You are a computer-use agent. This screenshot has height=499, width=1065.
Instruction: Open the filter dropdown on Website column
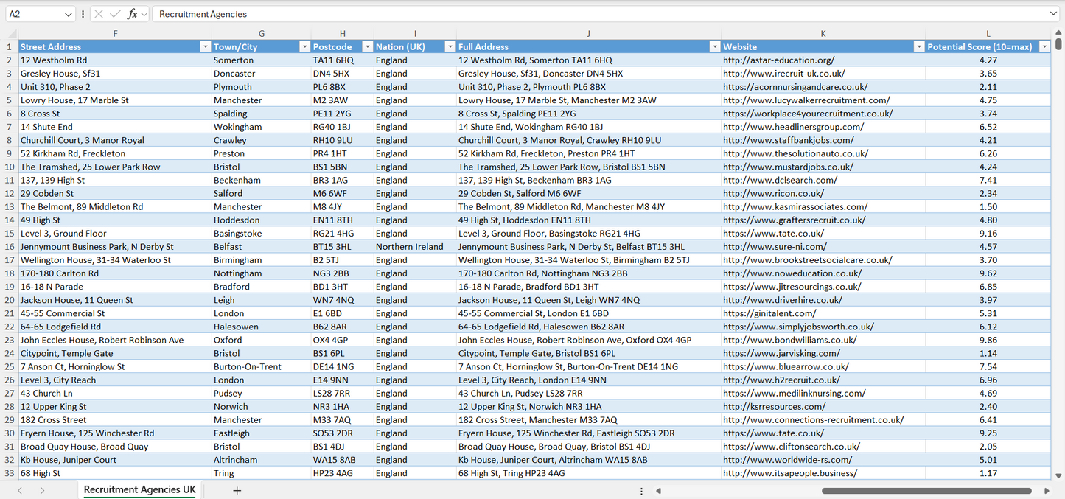[918, 46]
